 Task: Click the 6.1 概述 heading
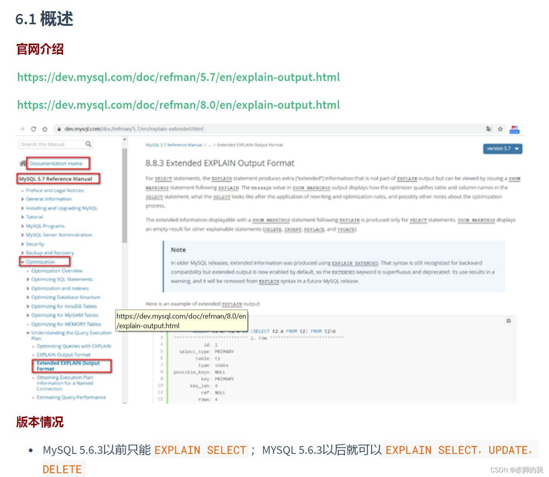point(44,19)
